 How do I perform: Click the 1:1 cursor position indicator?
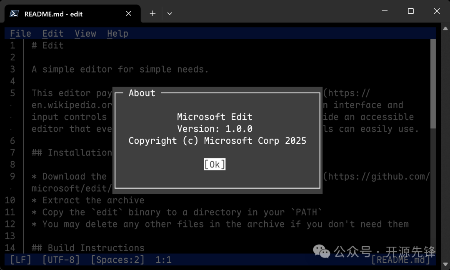163,260
